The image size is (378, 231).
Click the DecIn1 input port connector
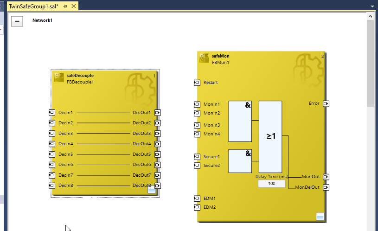[x=52, y=112]
